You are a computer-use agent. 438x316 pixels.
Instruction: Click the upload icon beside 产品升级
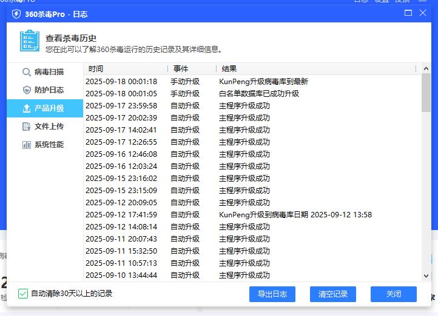pos(27,108)
